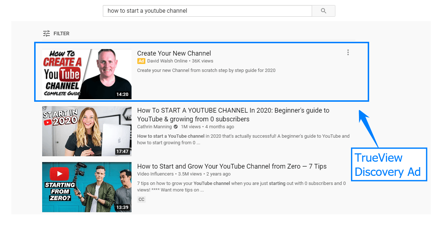Click the yellow Ad badge
The width and height of the screenshot is (444, 226).
[x=141, y=61]
